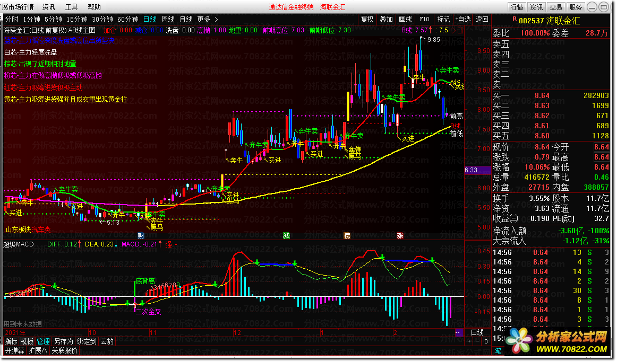Image resolution: width=617 pixels, height=362 pixels.
Task: Click the 云豹 button
Action: click(107, 341)
